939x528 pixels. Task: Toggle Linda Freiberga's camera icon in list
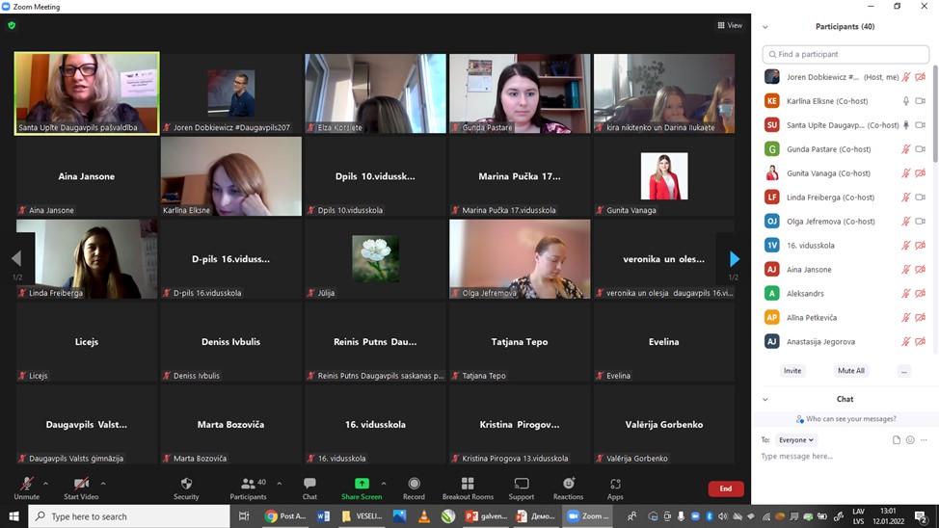921,197
